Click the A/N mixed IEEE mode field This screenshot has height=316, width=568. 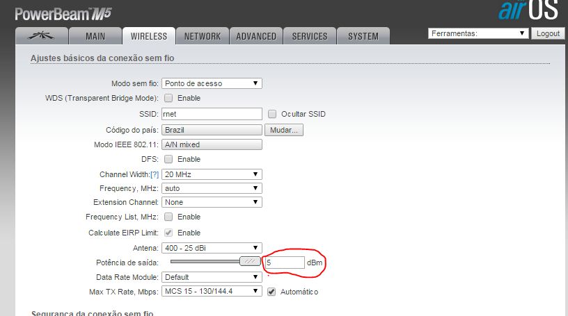[212, 144]
